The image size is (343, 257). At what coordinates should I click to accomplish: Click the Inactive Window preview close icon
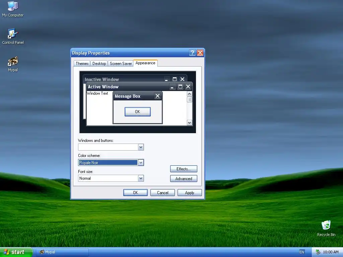[x=182, y=79]
